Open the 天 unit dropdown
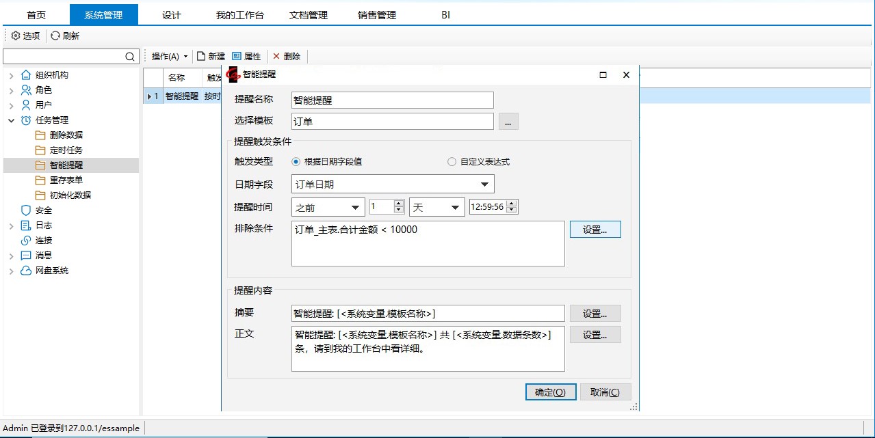 click(x=455, y=208)
